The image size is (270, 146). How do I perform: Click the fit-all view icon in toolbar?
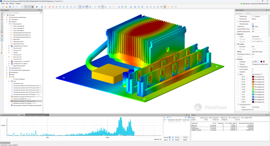point(42,7)
